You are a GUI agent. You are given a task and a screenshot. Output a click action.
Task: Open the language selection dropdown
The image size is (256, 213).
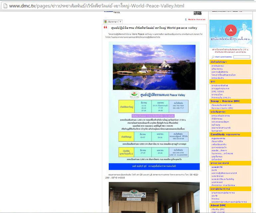pos(113,22)
